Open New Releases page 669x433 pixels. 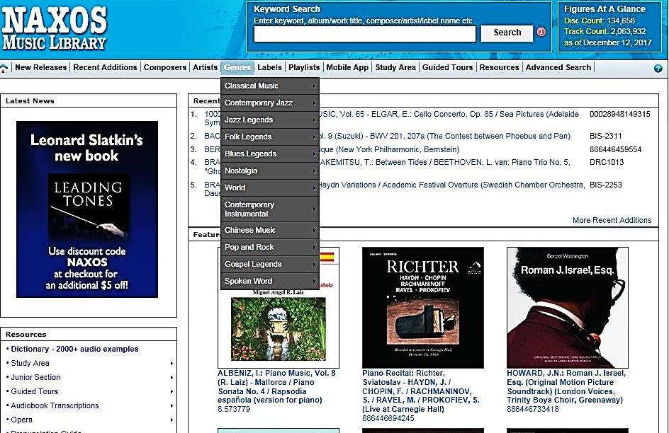[41, 67]
